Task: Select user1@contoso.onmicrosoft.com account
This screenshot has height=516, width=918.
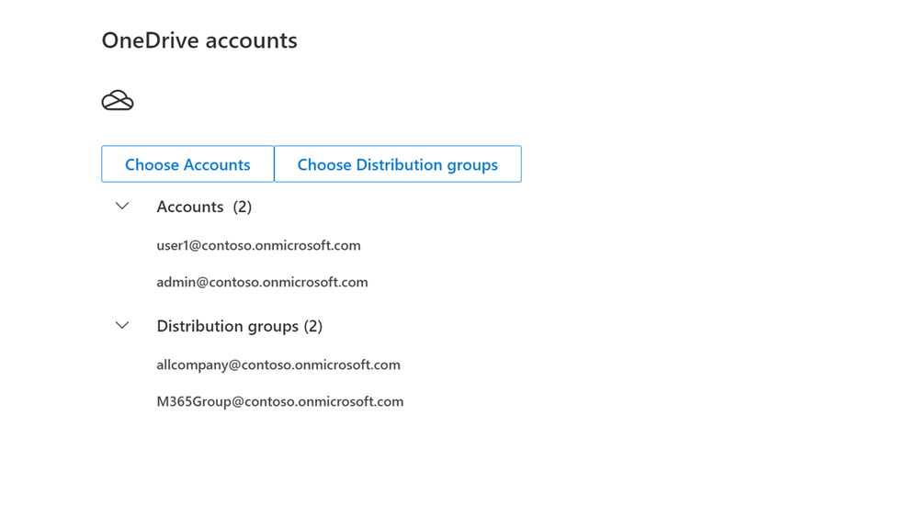Action: point(258,245)
